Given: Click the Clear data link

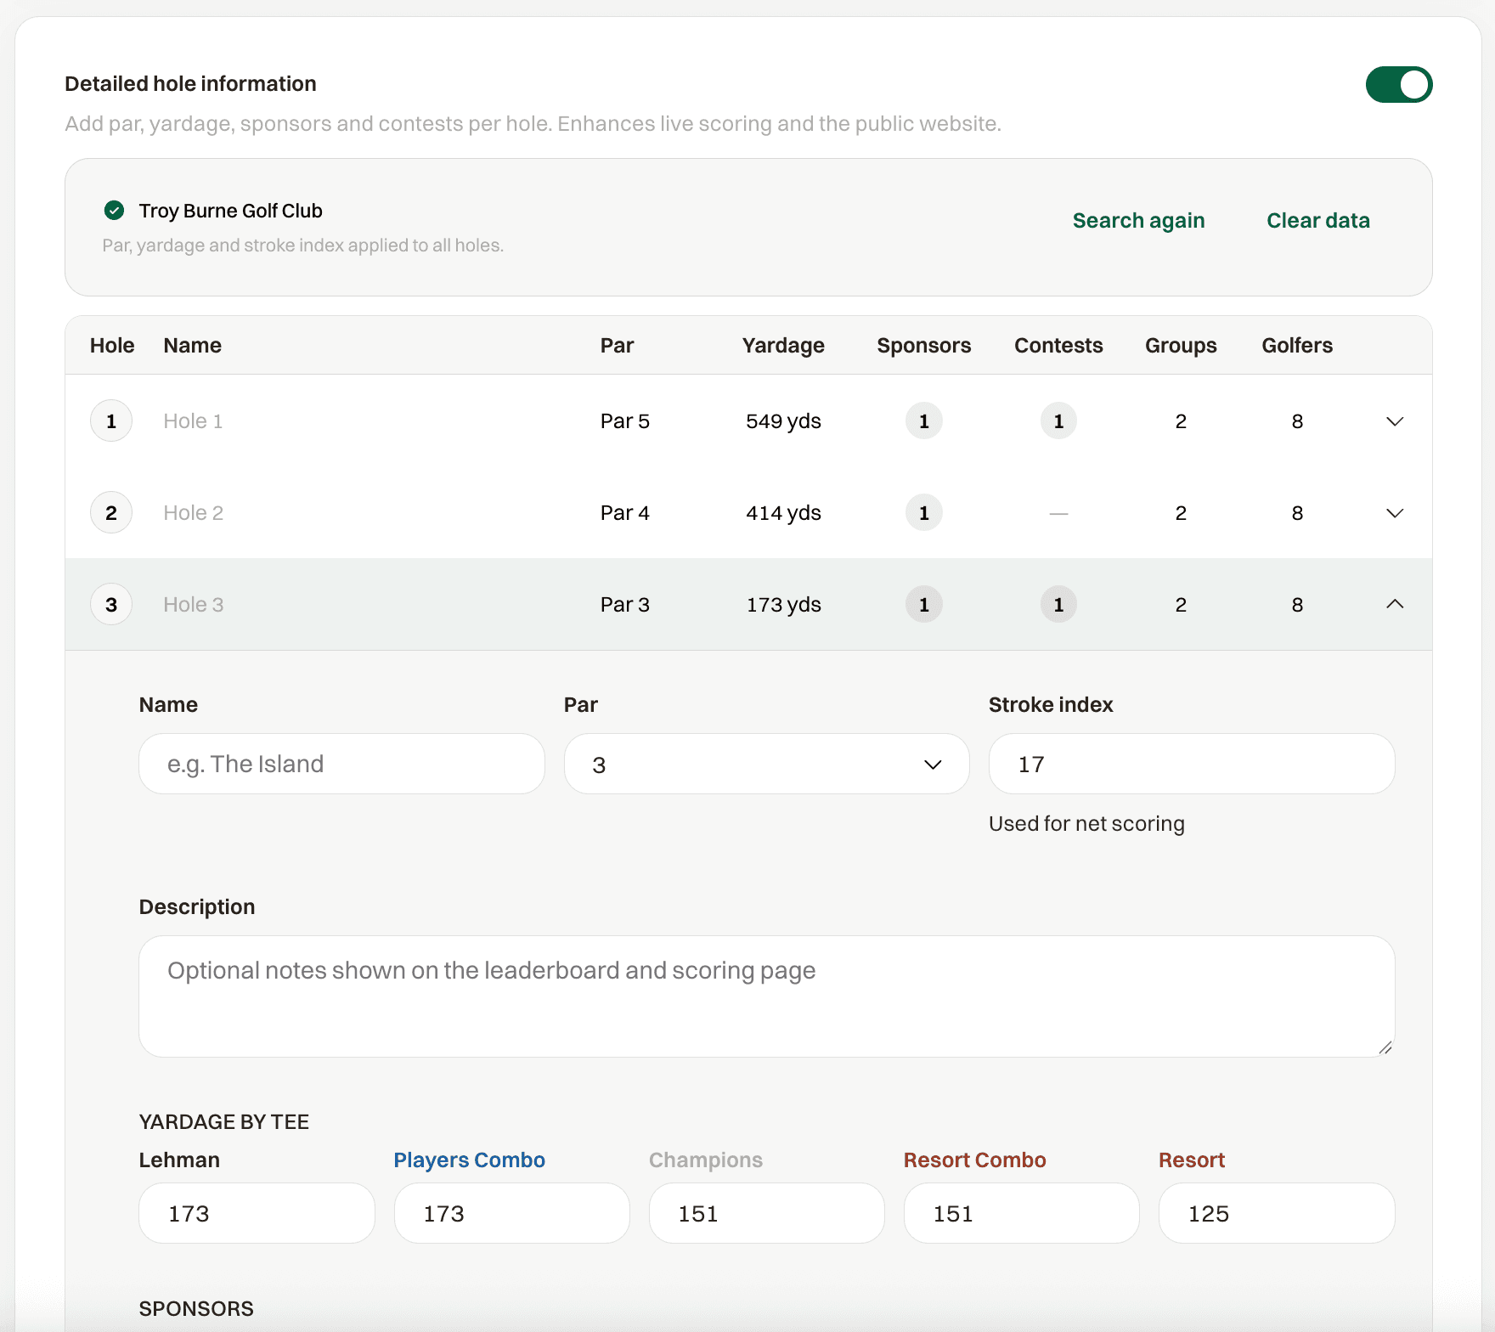Looking at the screenshot, I should coord(1317,220).
